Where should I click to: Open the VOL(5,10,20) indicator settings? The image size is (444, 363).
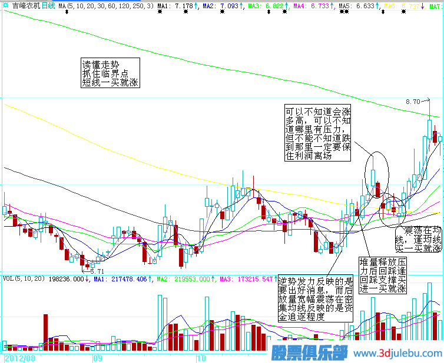[24, 279]
